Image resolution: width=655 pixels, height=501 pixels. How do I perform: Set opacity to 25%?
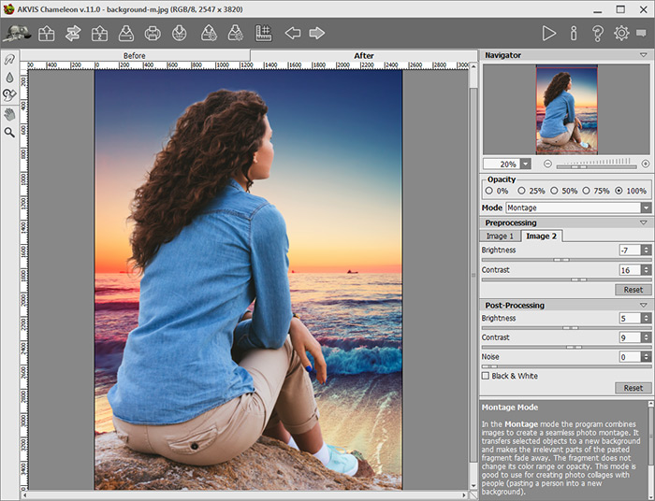[x=521, y=191]
